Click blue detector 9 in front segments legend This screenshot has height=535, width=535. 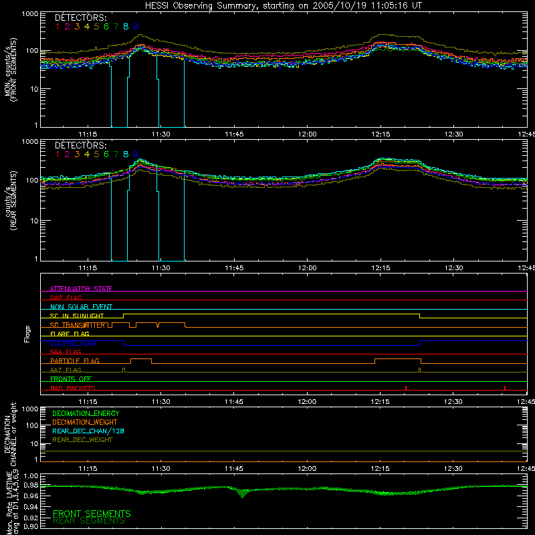tap(136, 26)
